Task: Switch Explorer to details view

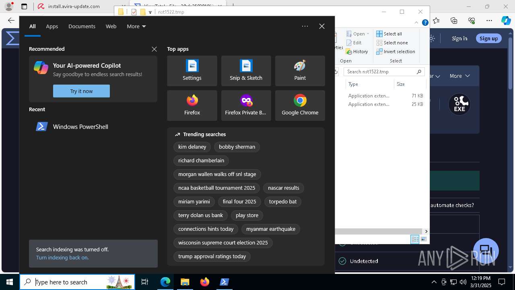Action: (x=415, y=239)
